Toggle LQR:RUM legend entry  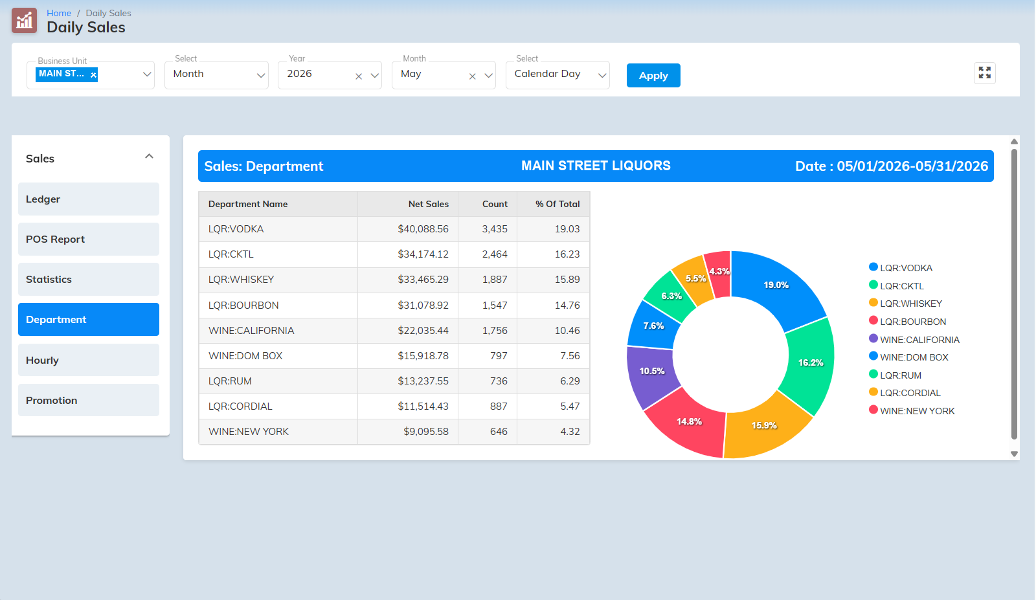pyautogui.click(x=895, y=375)
